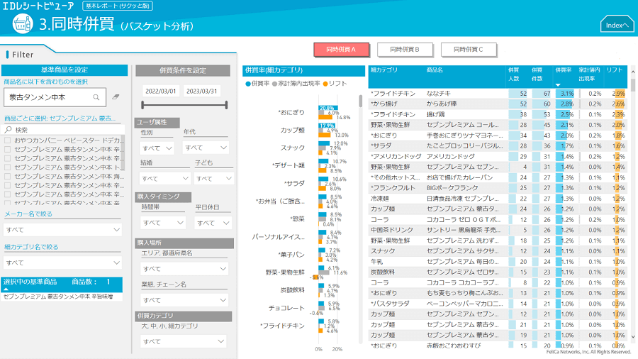Image resolution: width=638 pixels, height=359 pixels.
Task: Check the 蒙古タンメン中本 ト... product
Action: coord(7,167)
